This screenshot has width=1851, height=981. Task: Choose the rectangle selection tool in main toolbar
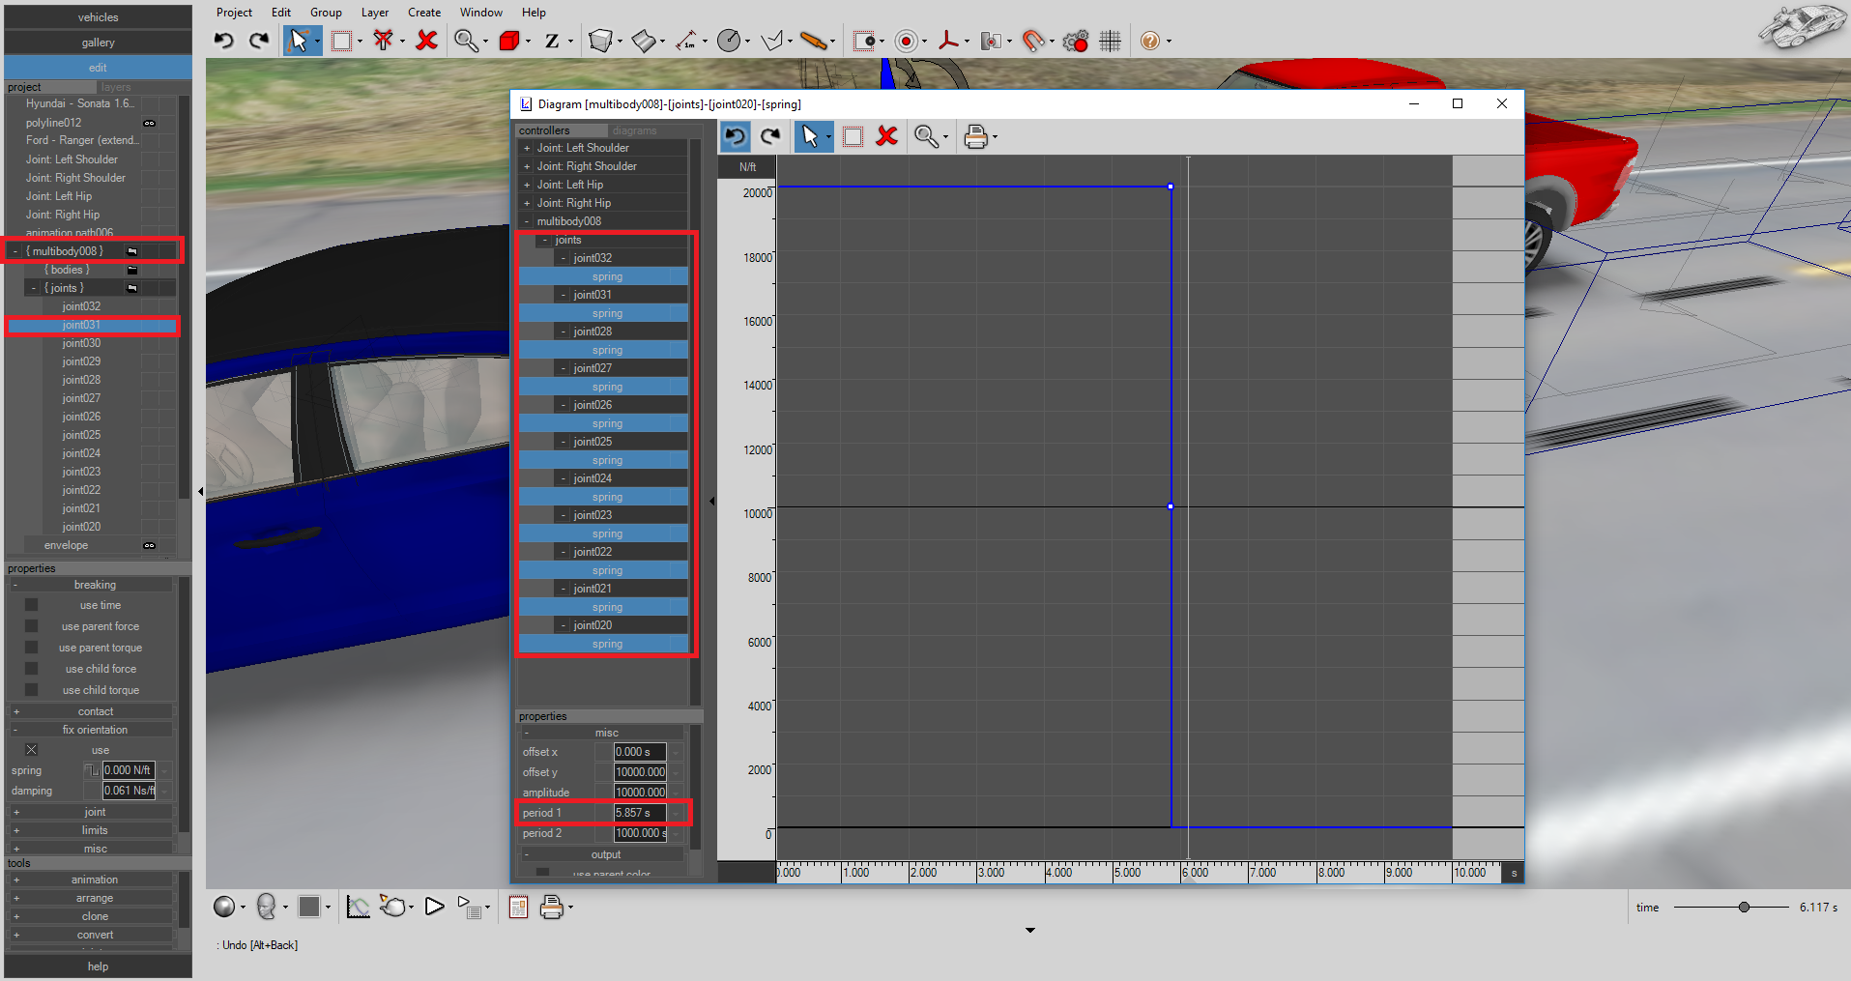[x=341, y=41]
